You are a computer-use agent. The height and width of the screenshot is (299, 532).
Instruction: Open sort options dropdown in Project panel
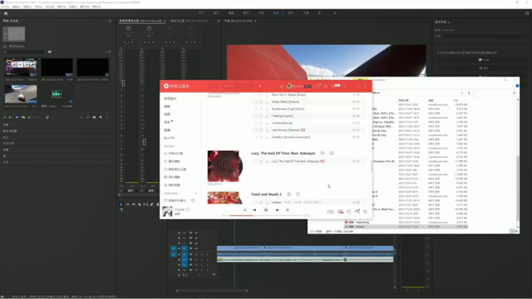click(49, 118)
